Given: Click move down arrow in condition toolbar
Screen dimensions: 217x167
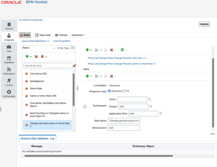Looking at the screenshot, I should [106, 50].
